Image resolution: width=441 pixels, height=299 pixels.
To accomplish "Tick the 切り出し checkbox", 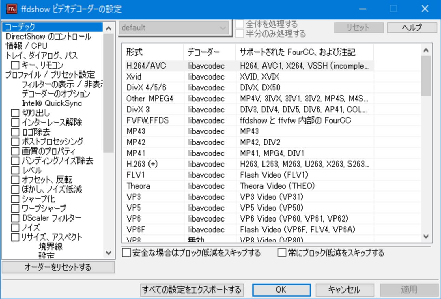I will pyautogui.click(x=16, y=113).
